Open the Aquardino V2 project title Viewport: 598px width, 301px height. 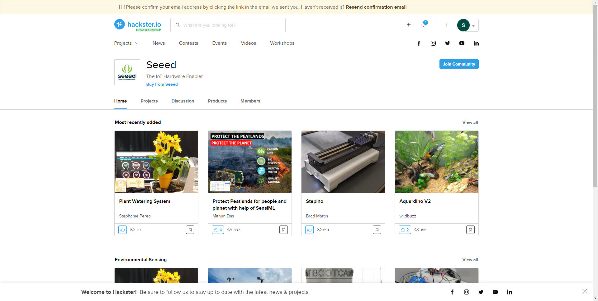click(415, 201)
